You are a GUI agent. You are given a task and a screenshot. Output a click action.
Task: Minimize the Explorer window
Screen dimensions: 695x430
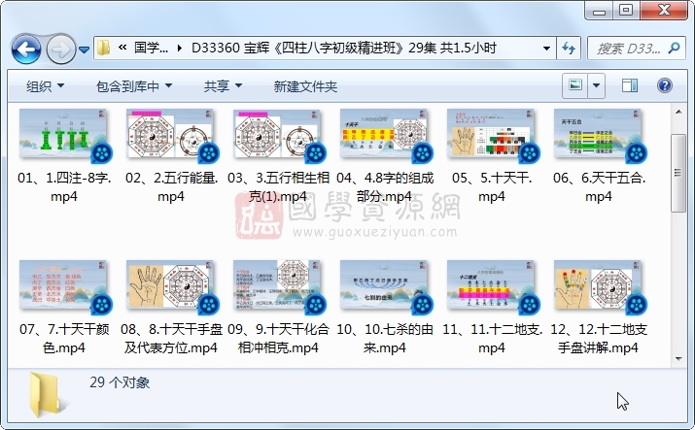click(599, 11)
